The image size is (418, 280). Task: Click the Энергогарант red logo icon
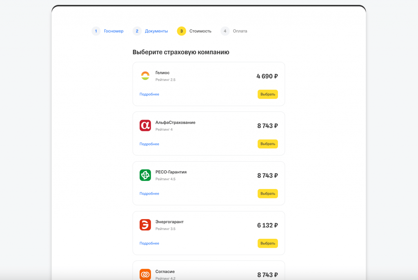coord(145,225)
